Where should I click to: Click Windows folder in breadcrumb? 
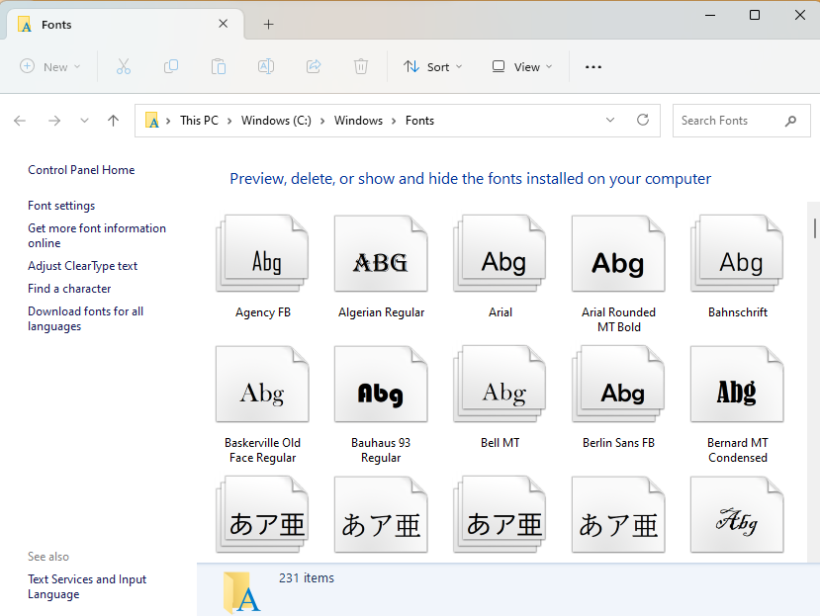[358, 121]
